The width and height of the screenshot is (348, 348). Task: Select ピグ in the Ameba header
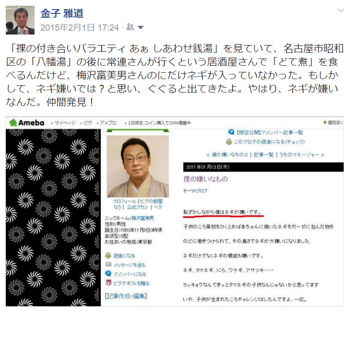[x=87, y=123]
